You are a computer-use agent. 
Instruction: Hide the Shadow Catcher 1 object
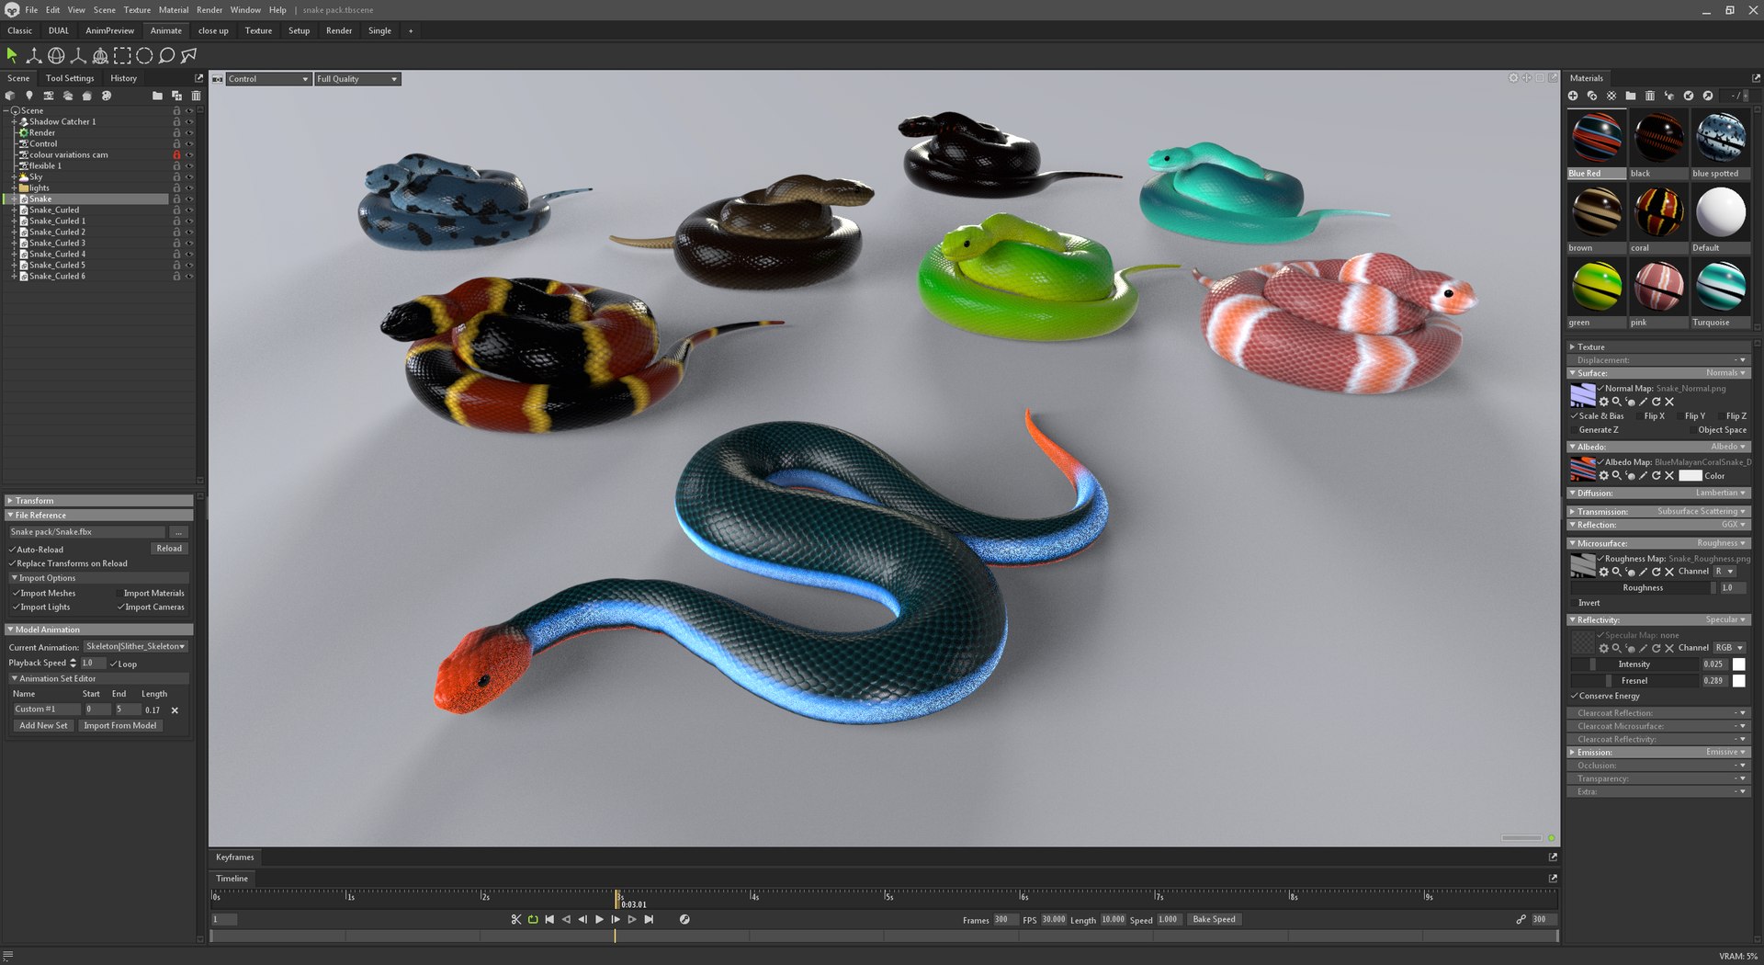[x=189, y=122]
